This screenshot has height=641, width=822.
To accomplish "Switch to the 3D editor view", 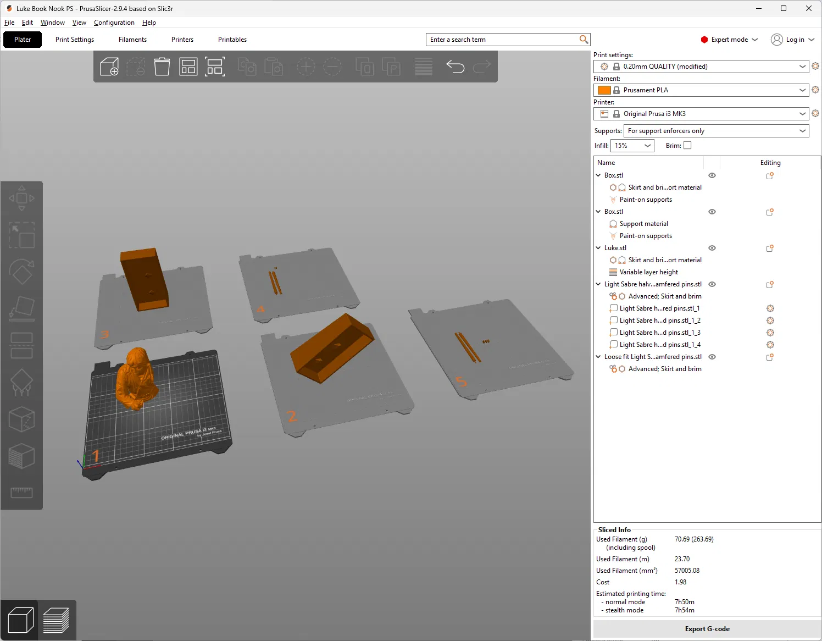I will coord(20,621).
